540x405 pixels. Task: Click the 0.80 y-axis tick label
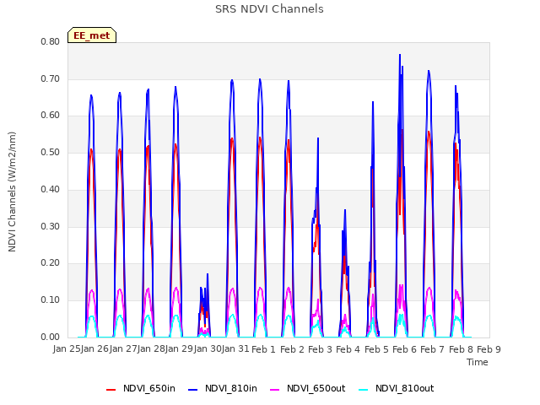[51, 41]
